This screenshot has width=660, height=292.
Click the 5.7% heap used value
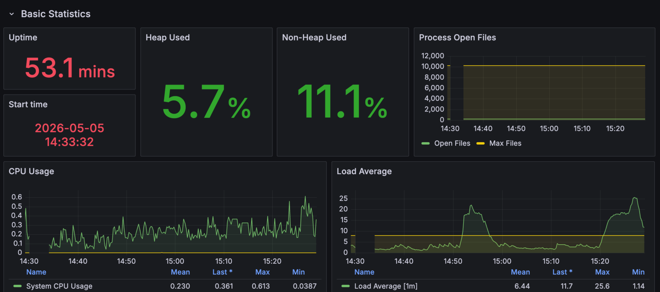[206, 102]
